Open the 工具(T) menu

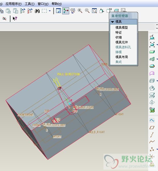point(29,4)
